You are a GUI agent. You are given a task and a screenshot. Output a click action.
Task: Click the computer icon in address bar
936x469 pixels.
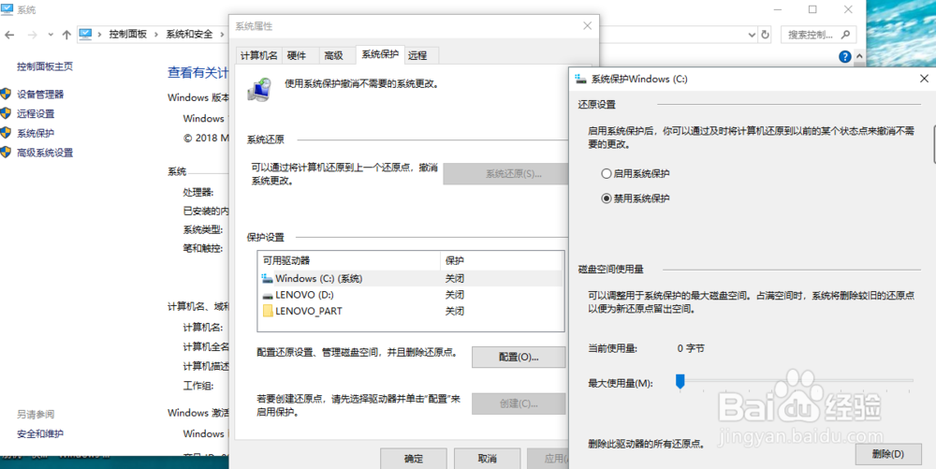tap(85, 34)
